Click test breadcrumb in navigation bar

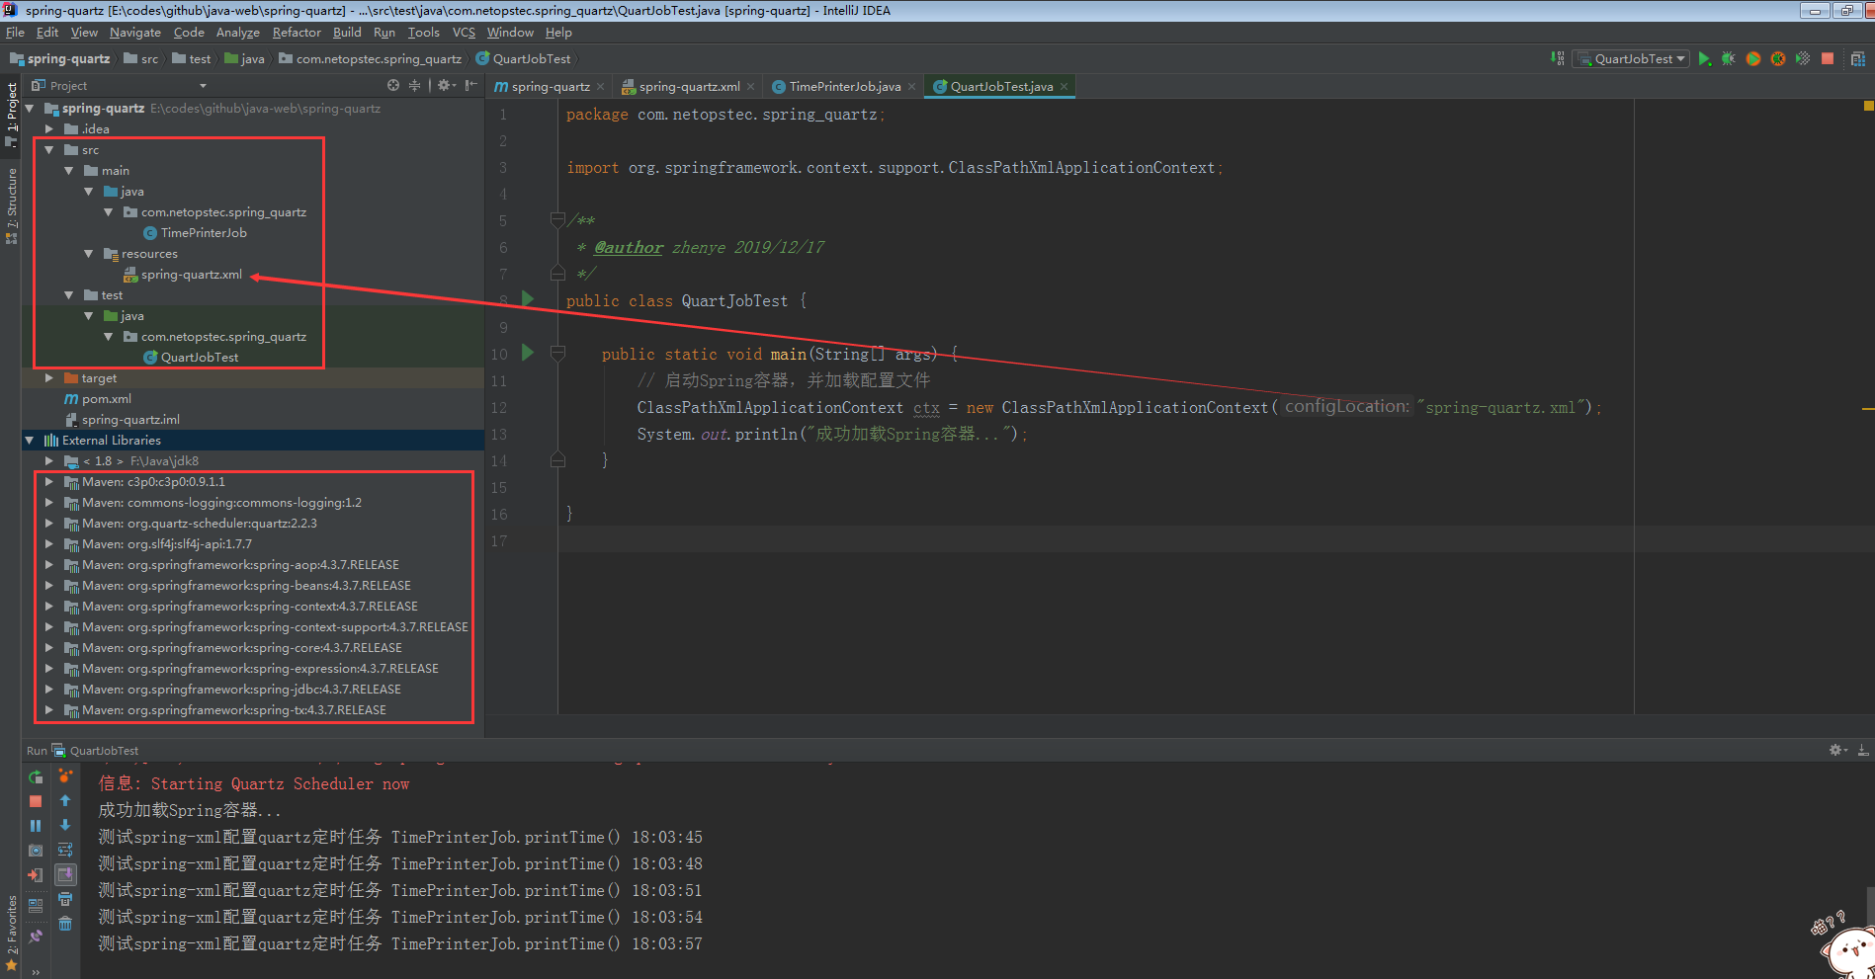tap(192, 59)
